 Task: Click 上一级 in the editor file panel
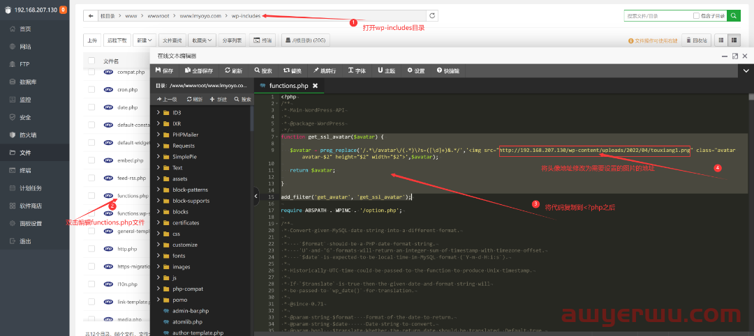click(167, 100)
